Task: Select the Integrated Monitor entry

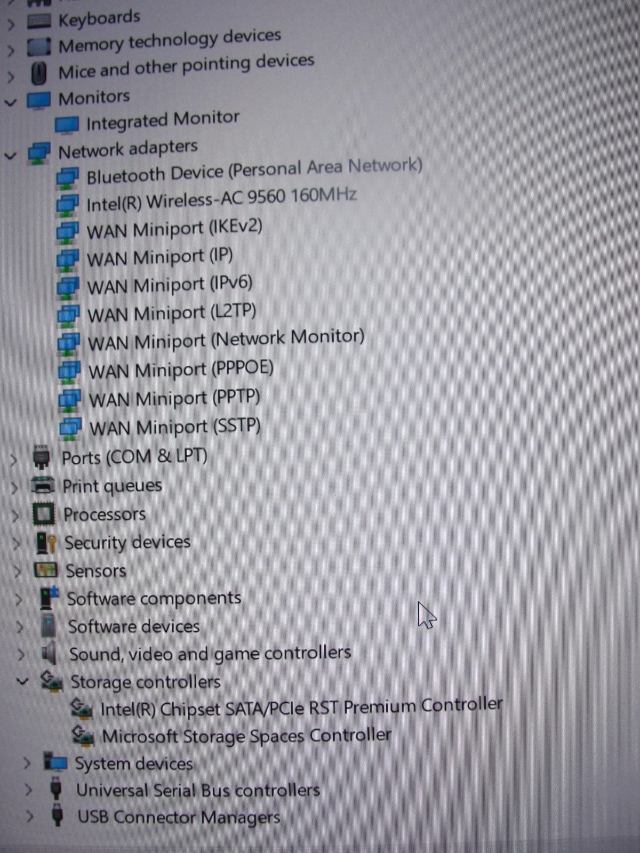Action: click(163, 120)
